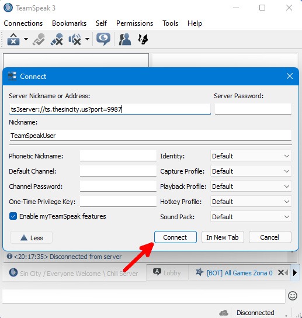Viewport: 302px width, 318px height.
Task: Open the Self menu
Action: 101,23
